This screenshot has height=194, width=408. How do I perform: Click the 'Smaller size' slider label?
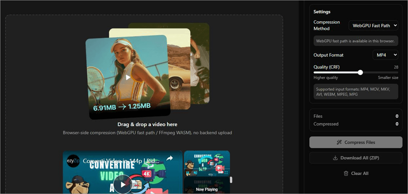[x=388, y=78]
